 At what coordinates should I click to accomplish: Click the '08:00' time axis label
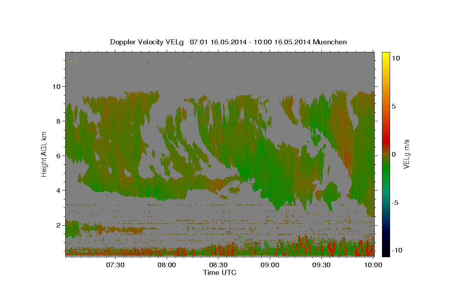coord(167,265)
